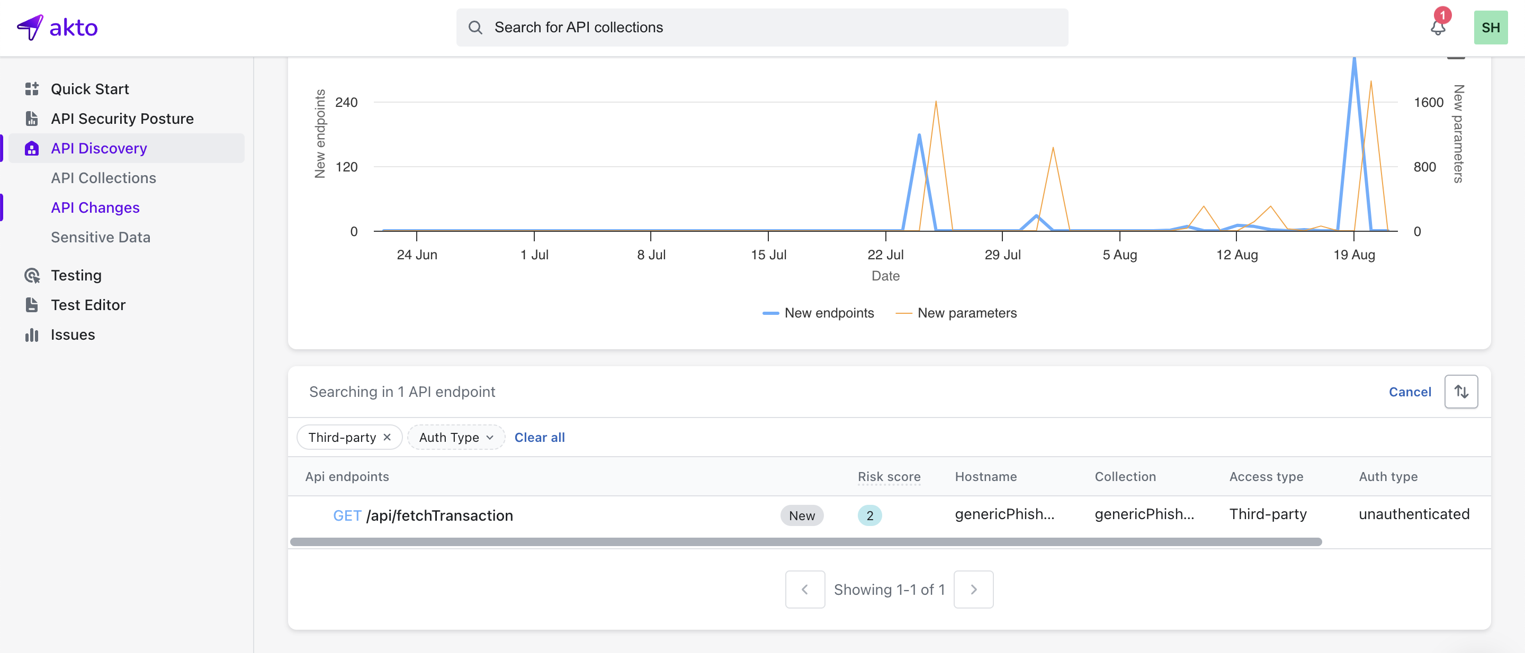Open API Collections in sidebar
The width and height of the screenshot is (1525, 653).
(104, 177)
